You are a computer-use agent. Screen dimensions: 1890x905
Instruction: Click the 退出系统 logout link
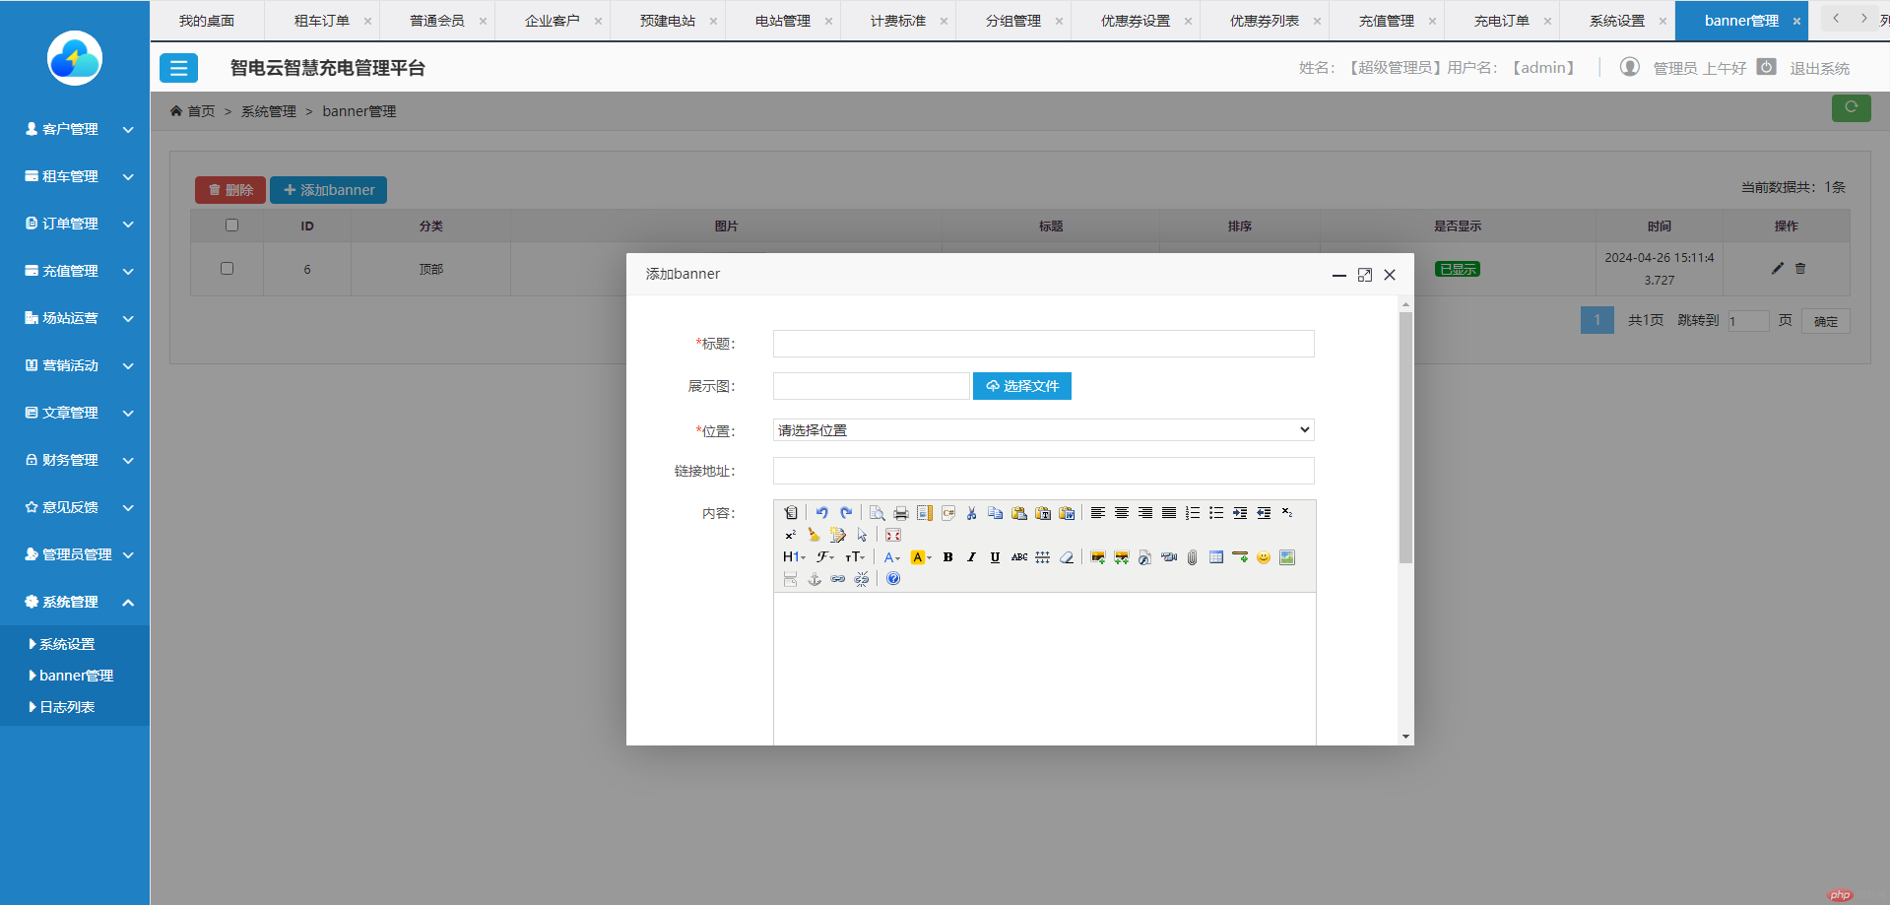(x=1819, y=68)
